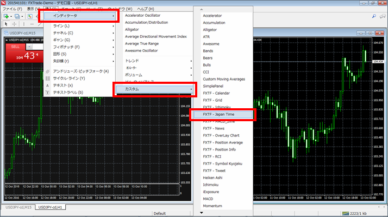Open the ヘルプ (H) menu
This screenshot has width=388, height=217.
[x=146, y=9]
